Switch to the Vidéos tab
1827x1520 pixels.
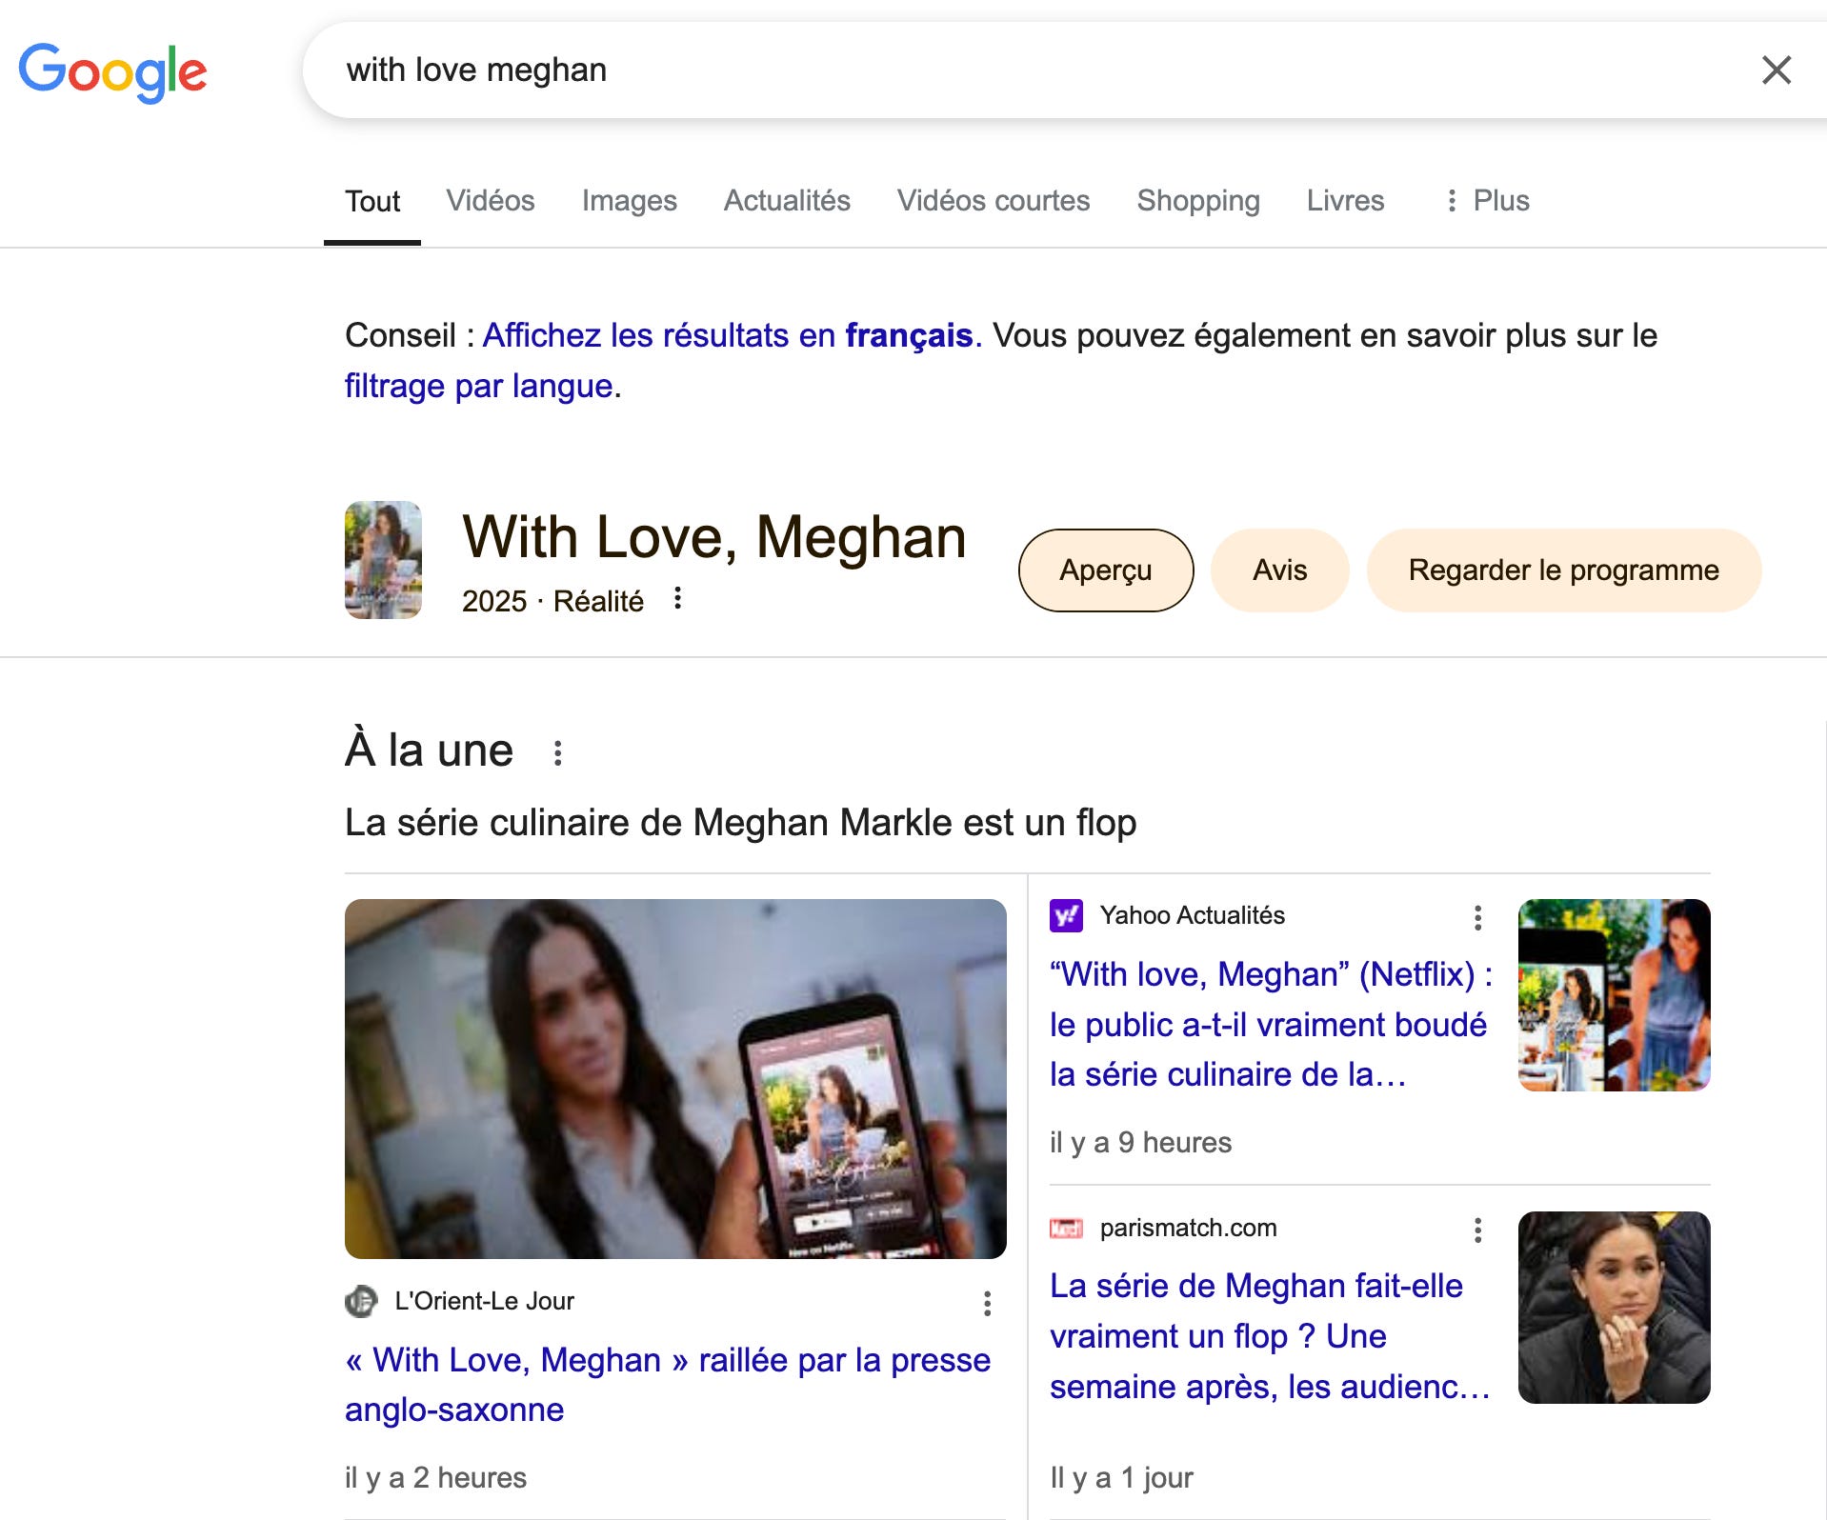(x=491, y=201)
